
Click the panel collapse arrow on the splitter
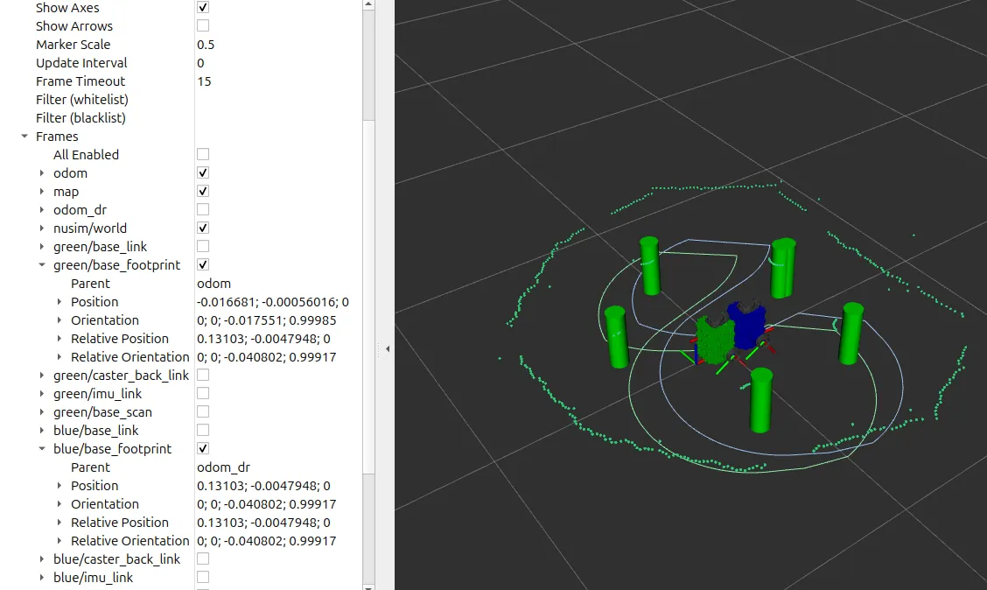(x=388, y=348)
